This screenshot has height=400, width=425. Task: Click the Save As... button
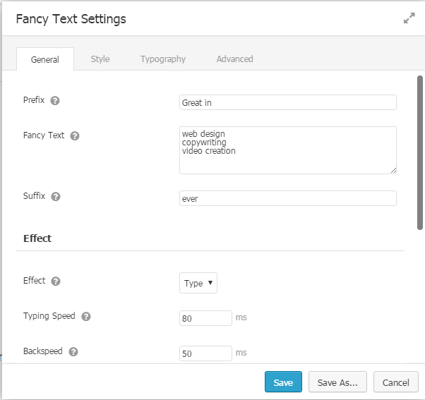[337, 382]
